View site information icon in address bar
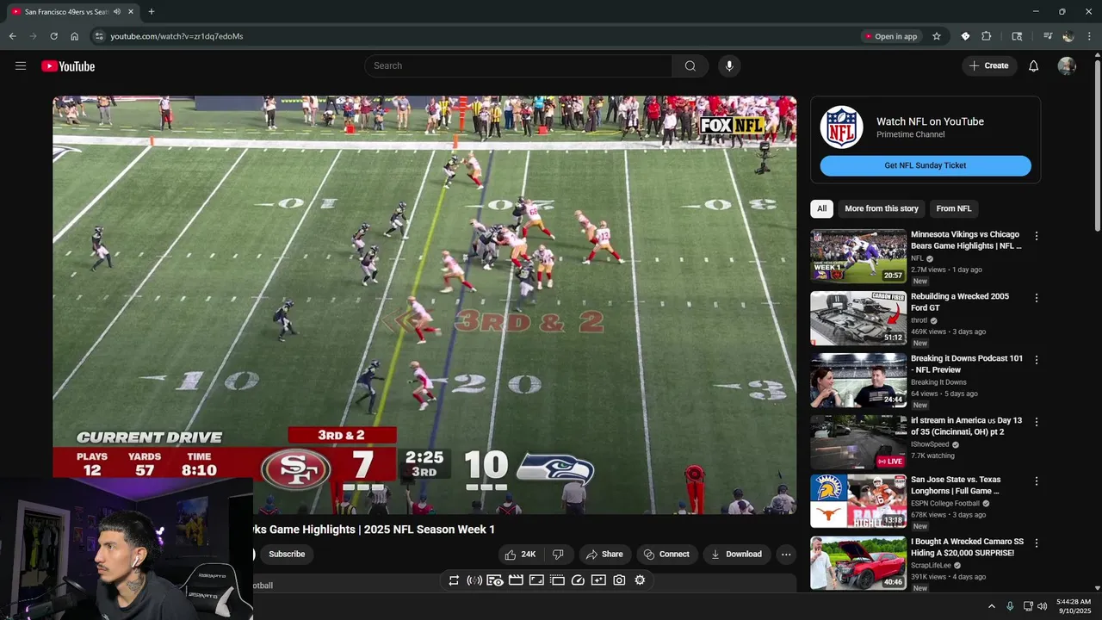 (99, 36)
